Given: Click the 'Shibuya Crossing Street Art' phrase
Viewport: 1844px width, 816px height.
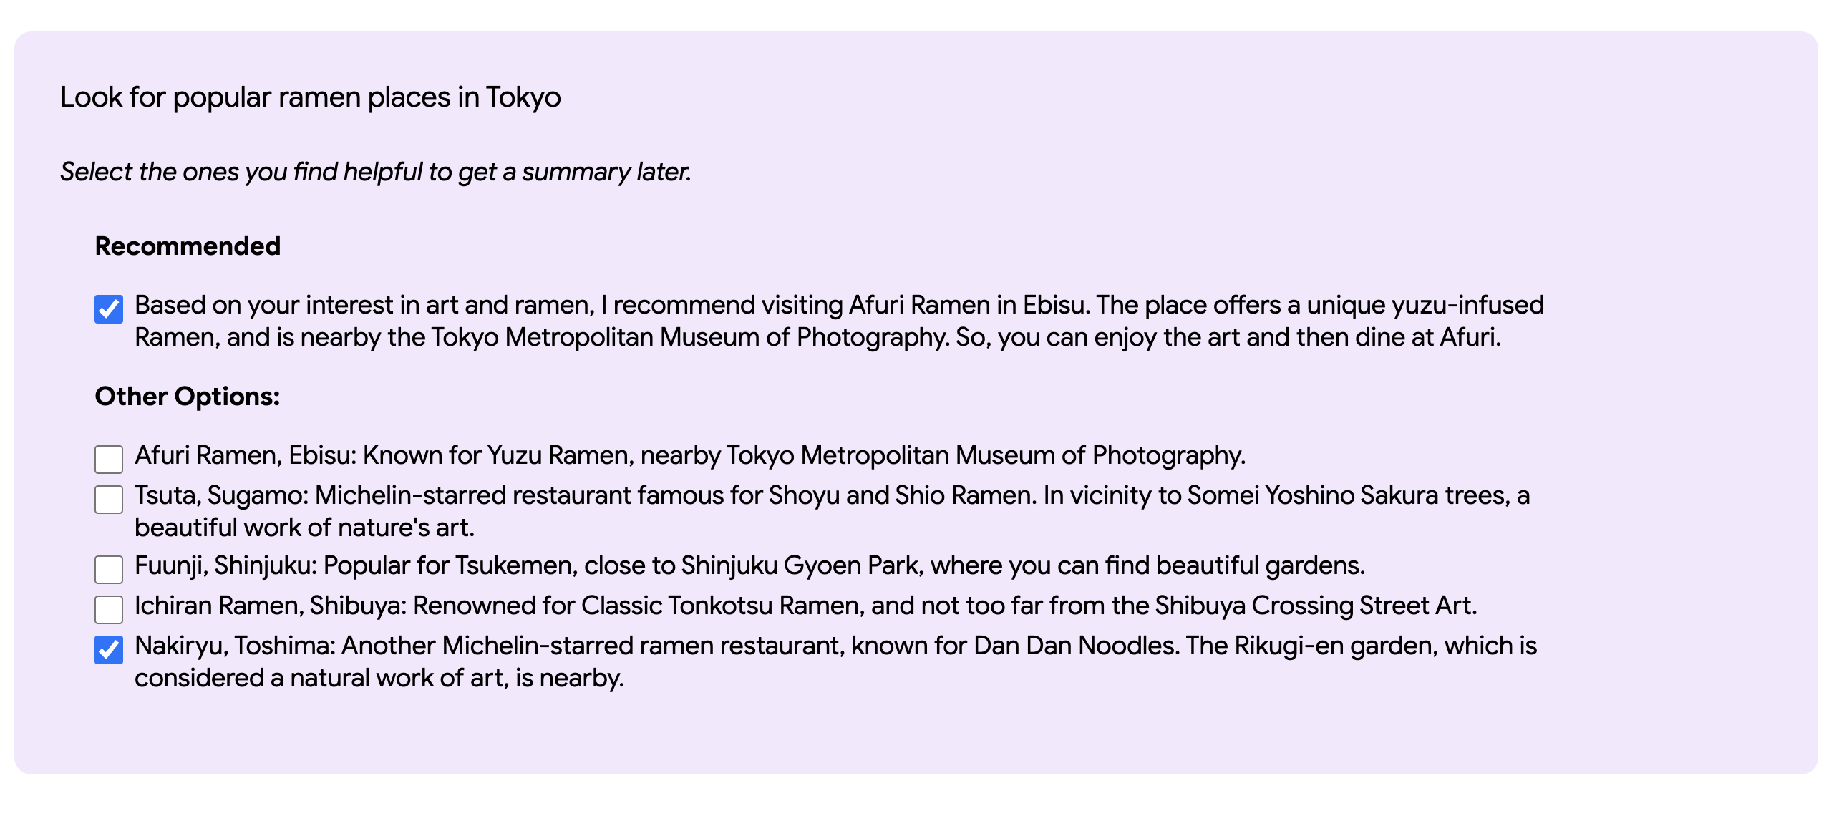Looking at the screenshot, I should pyautogui.click(x=1315, y=606).
